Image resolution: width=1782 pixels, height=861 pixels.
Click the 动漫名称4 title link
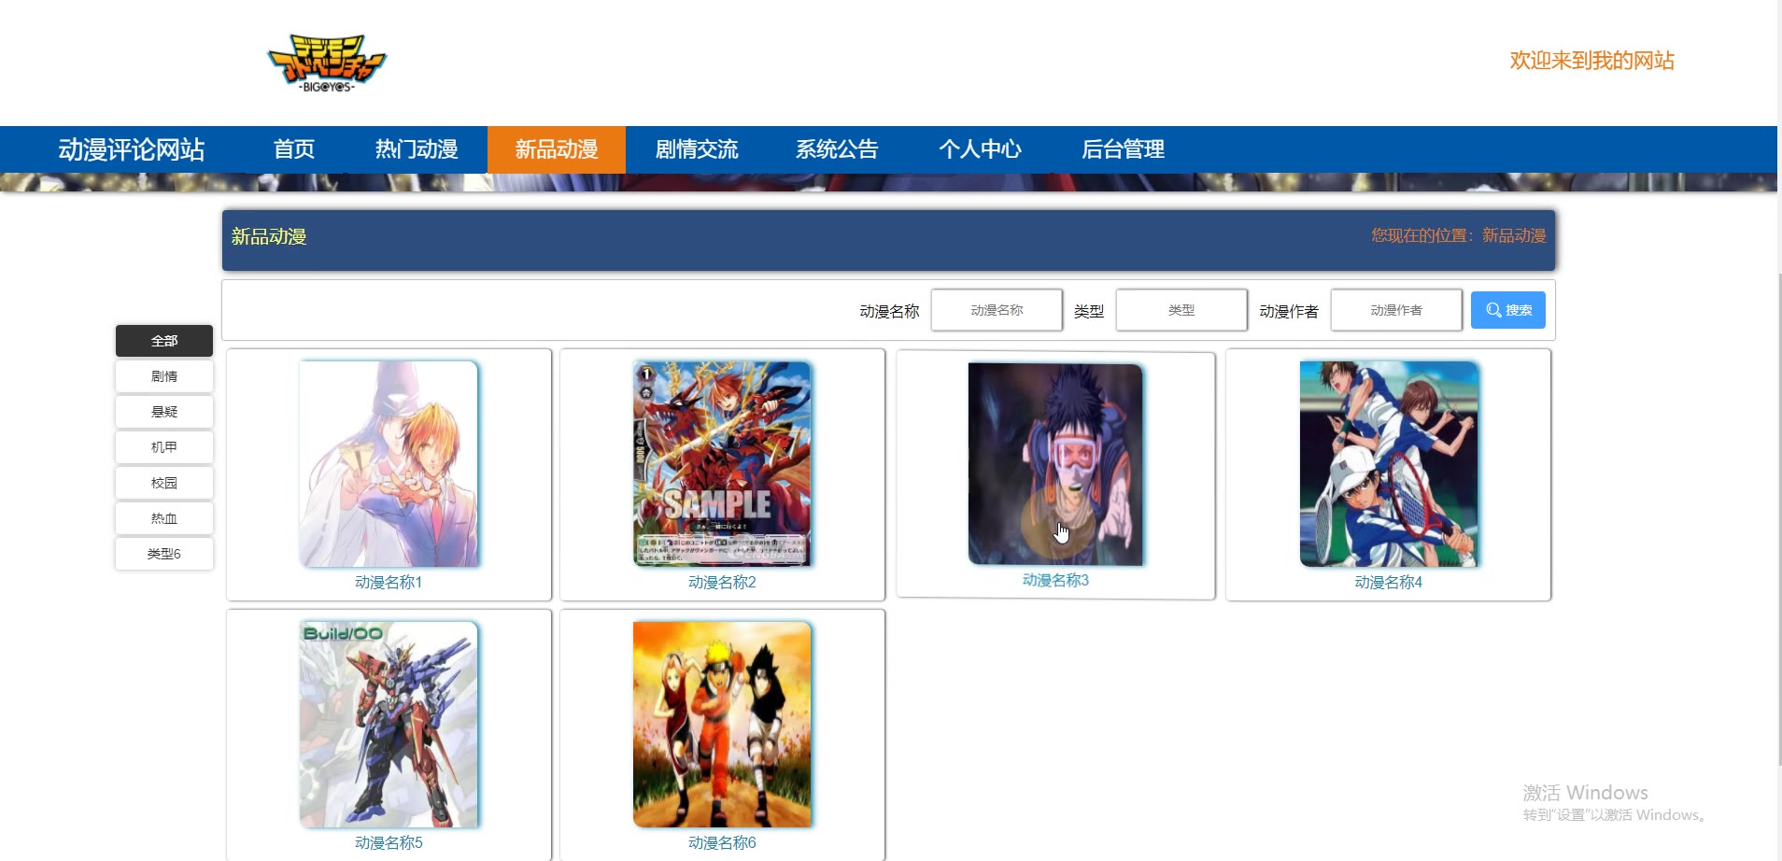click(x=1389, y=583)
